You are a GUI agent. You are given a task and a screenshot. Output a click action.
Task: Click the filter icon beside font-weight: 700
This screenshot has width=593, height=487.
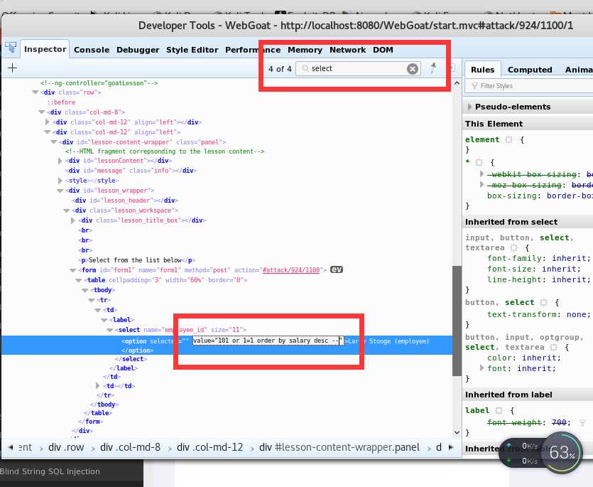click(x=582, y=422)
